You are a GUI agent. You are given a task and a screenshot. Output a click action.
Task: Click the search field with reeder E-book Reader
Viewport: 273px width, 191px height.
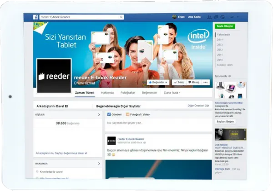coord(81,17)
